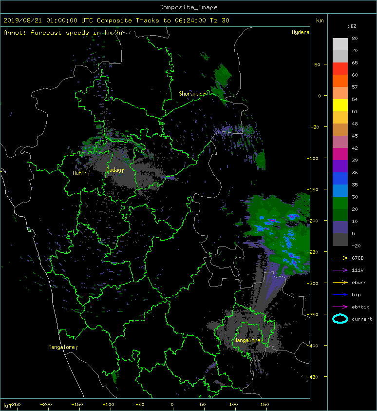The image size is (377, 411).
Task: Click the 65 dBZ scale value
Action: pyautogui.click(x=355, y=62)
